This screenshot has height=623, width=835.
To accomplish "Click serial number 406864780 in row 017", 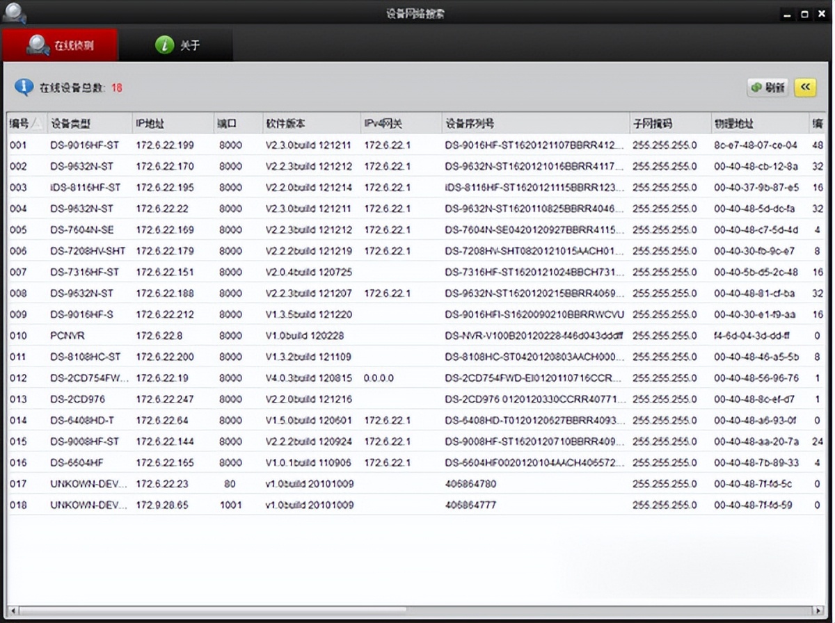I will [470, 484].
